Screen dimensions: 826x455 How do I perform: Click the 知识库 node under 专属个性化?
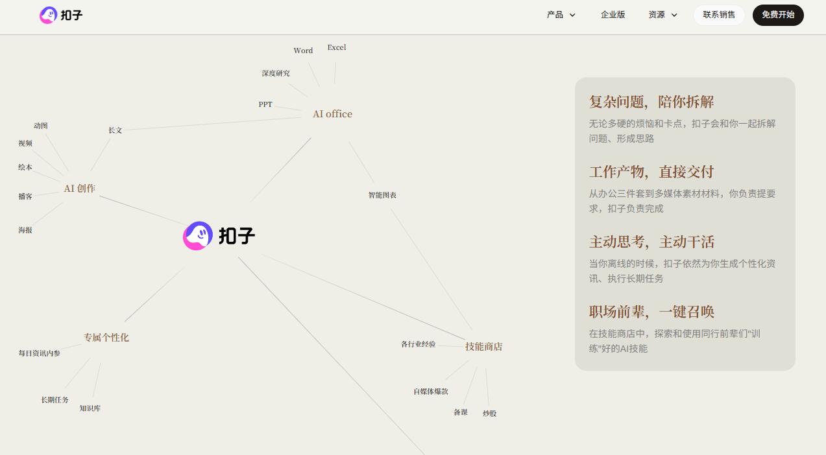pyautogui.click(x=90, y=408)
